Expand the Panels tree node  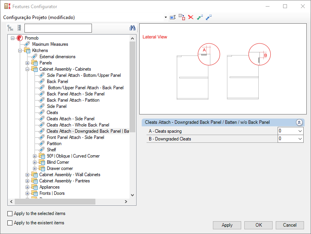(x=28, y=63)
